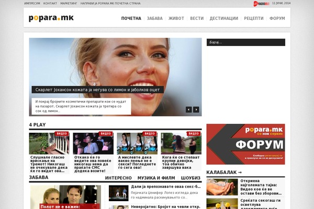Image resolution: width=314 pixels, height=209 pixels.
Task: Open the Scarlett Johansson article headline
Action: tap(97, 90)
